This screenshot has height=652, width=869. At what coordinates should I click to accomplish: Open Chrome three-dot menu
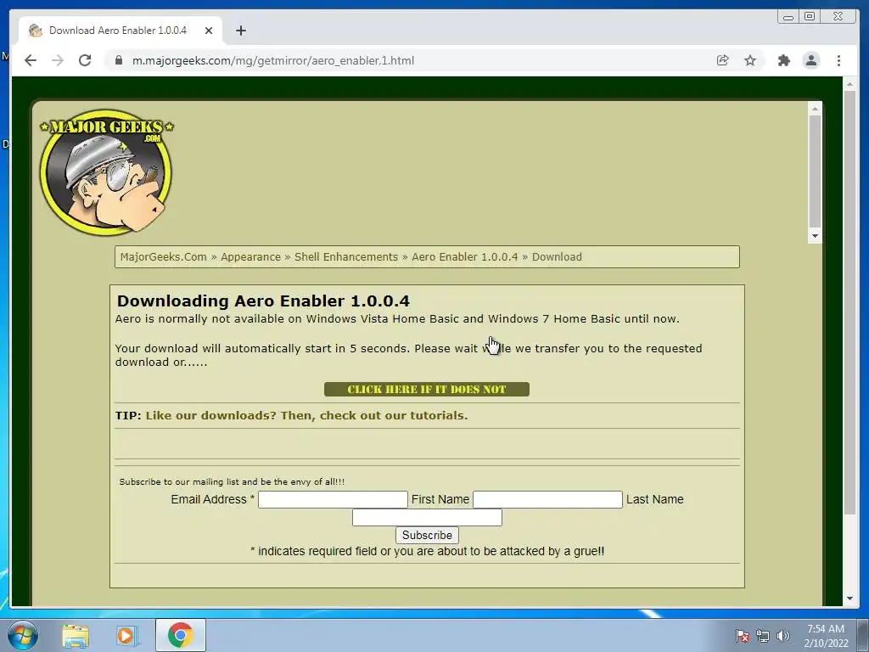(x=838, y=60)
